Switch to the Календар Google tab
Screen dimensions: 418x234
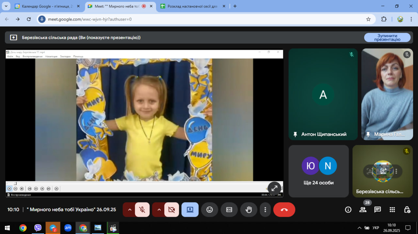click(46, 6)
